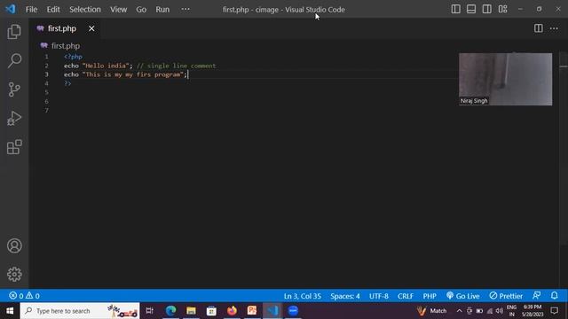
Task: Click the feedback icon in status bar
Action: (537, 296)
